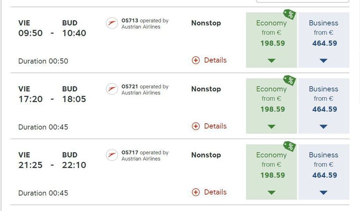
Task: Open Details link for flight OS717
Action: coord(215,192)
